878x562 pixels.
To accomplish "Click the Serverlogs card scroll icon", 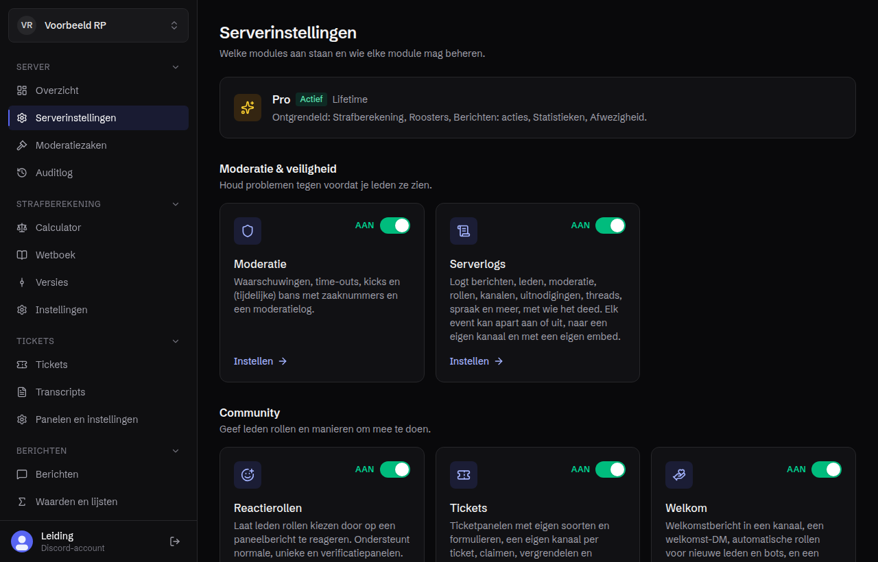I will pos(464,231).
